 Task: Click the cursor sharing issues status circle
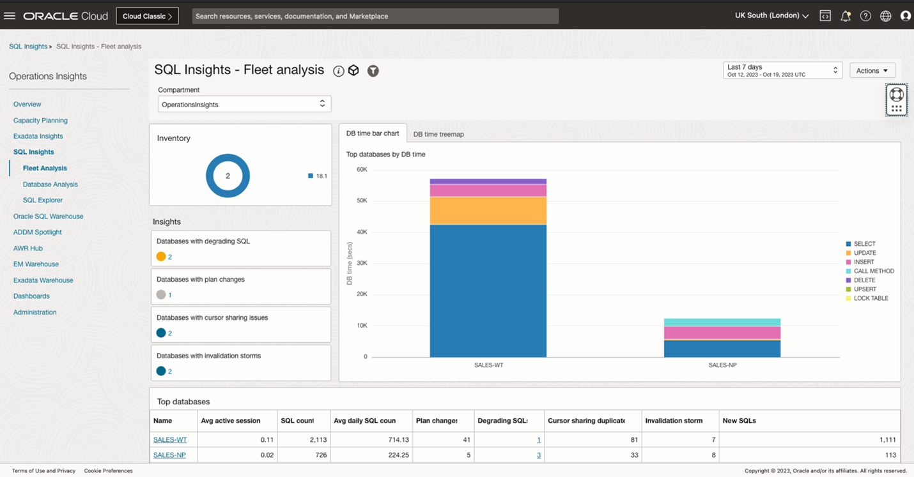pyautogui.click(x=161, y=333)
